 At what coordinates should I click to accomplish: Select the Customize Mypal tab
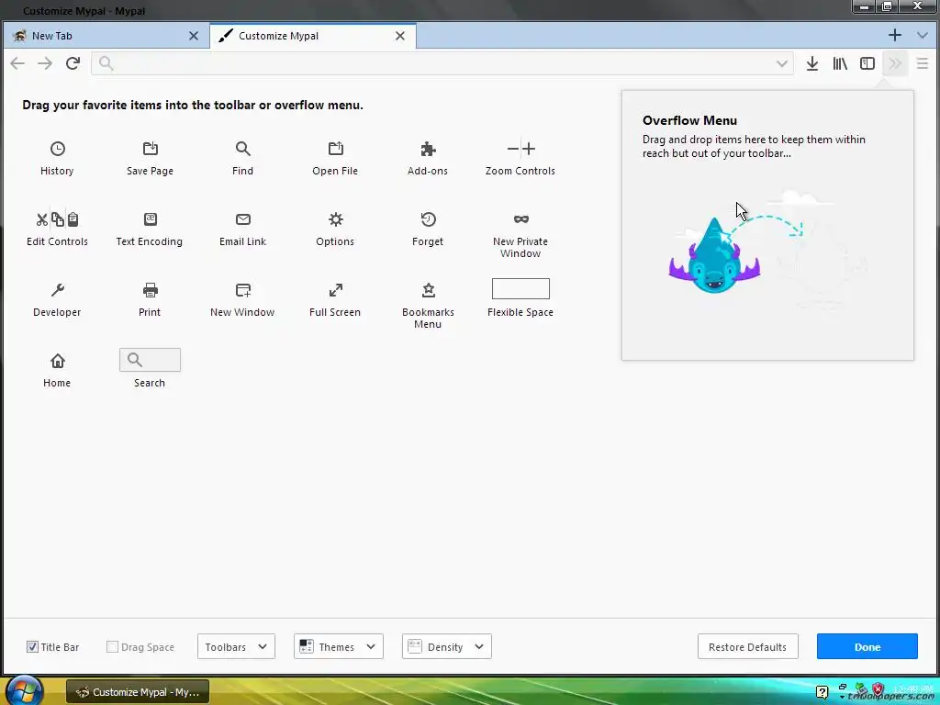313,36
